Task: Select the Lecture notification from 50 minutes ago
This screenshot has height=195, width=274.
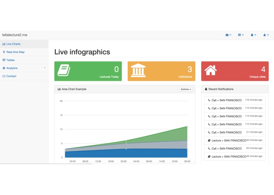Action: click(235, 141)
